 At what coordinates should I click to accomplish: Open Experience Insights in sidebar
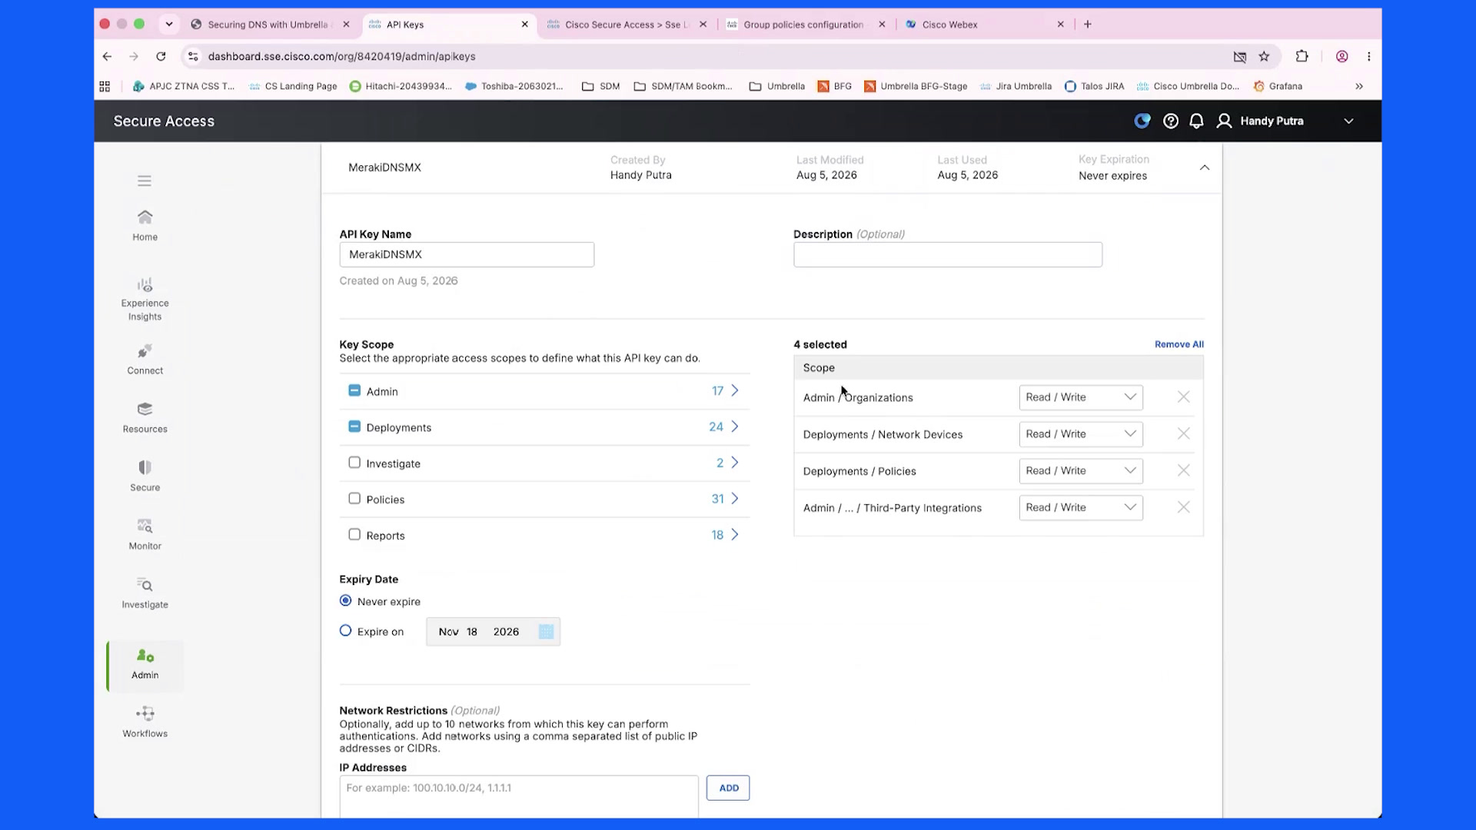[145, 300]
